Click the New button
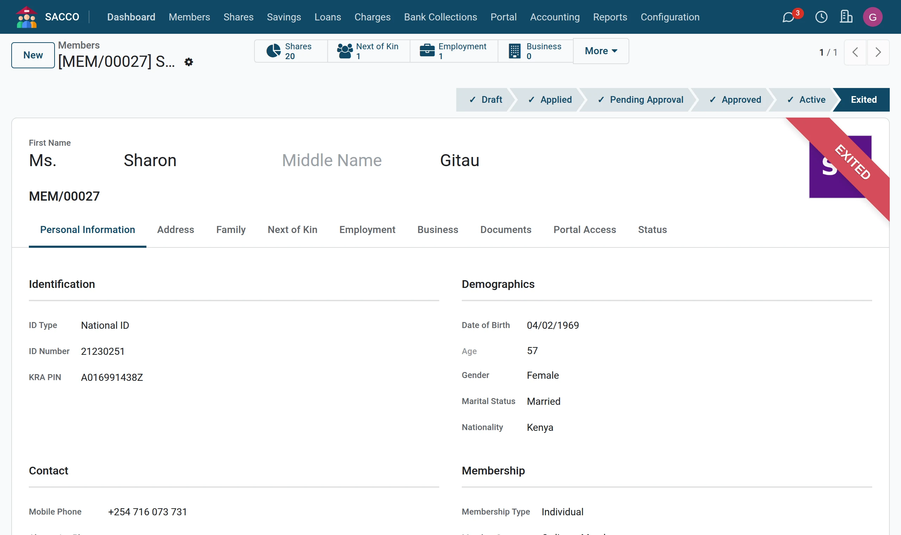This screenshot has height=535, width=901. pos(33,55)
